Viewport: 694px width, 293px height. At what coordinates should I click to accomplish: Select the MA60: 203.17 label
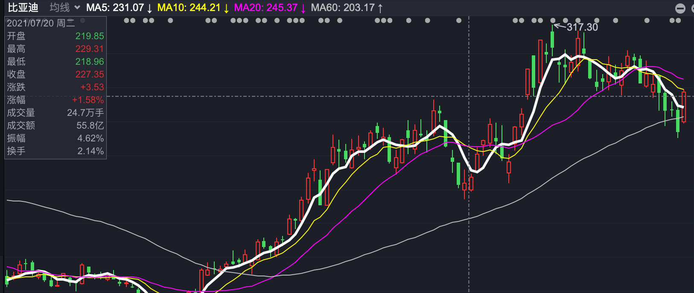point(347,8)
